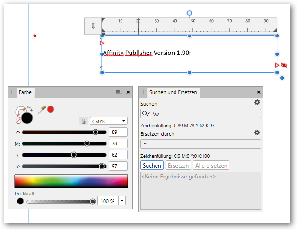Edit the Deckkraft 100 % field
The width and height of the screenshot is (297, 230).
coord(108,201)
